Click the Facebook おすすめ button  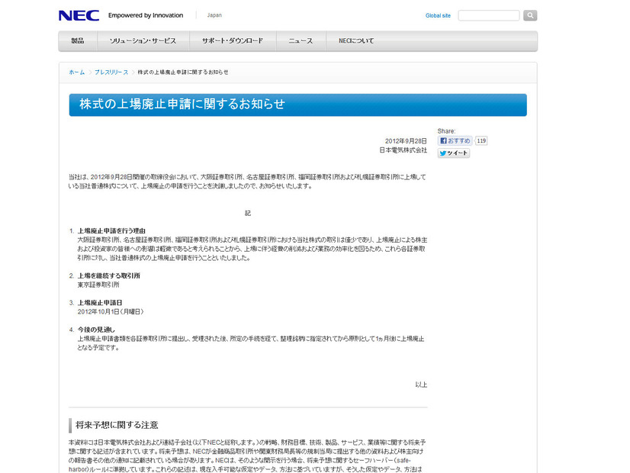(455, 140)
